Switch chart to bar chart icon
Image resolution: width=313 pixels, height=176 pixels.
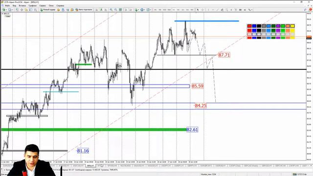tap(97, 10)
